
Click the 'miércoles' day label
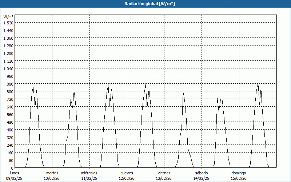89,173
